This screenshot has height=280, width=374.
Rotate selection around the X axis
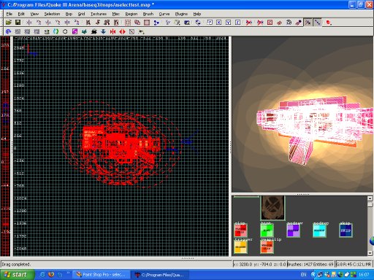pyautogui.click(x=39, y=23)
